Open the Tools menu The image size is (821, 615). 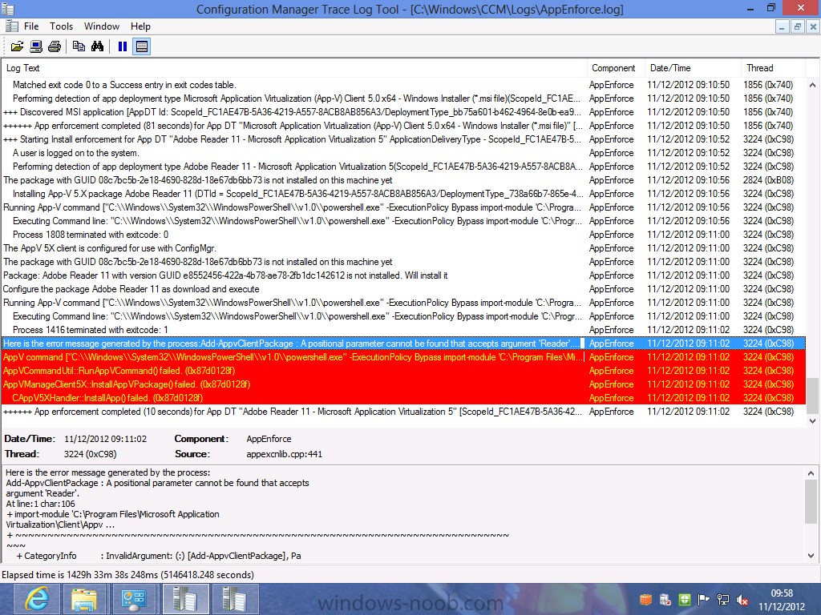pyautogui.click(x=61, y=26)
